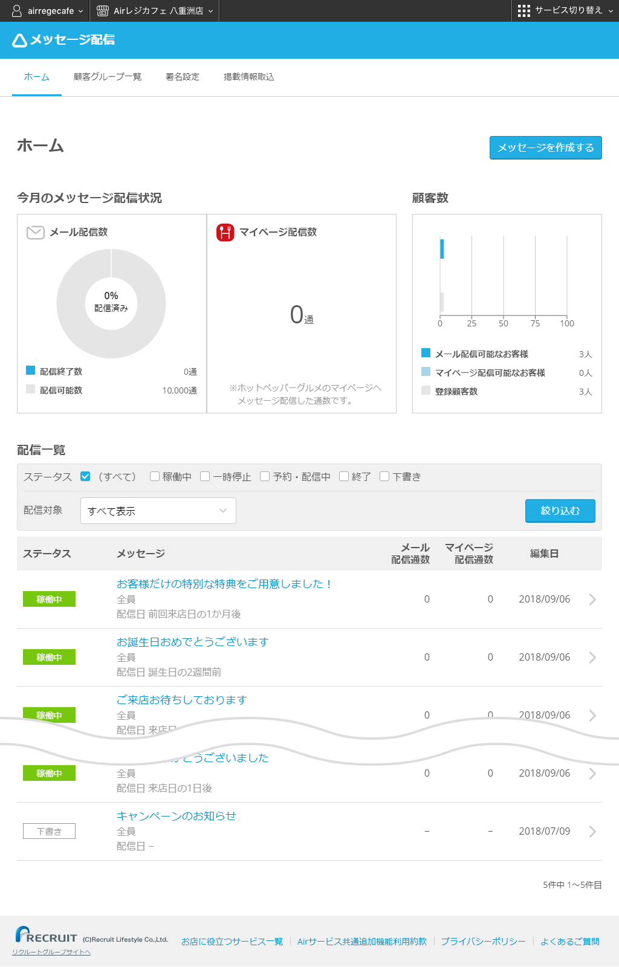Click the 配信可能数 gray legend swatch
Viewport: 619px width, 967px height.
[31, 389]
